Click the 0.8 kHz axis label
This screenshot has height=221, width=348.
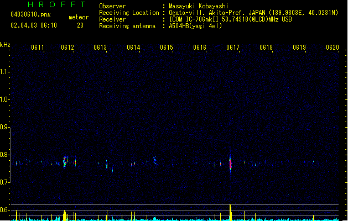point(4,155)
